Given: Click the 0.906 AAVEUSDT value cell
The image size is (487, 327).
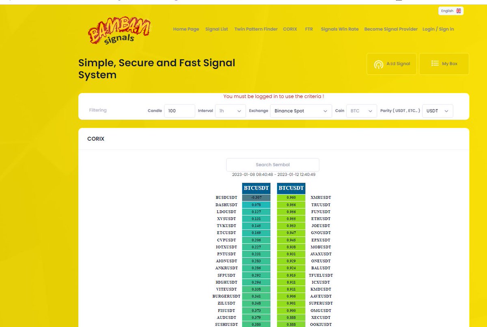Looking at the screenshot, I should click(x=291, y=296).
